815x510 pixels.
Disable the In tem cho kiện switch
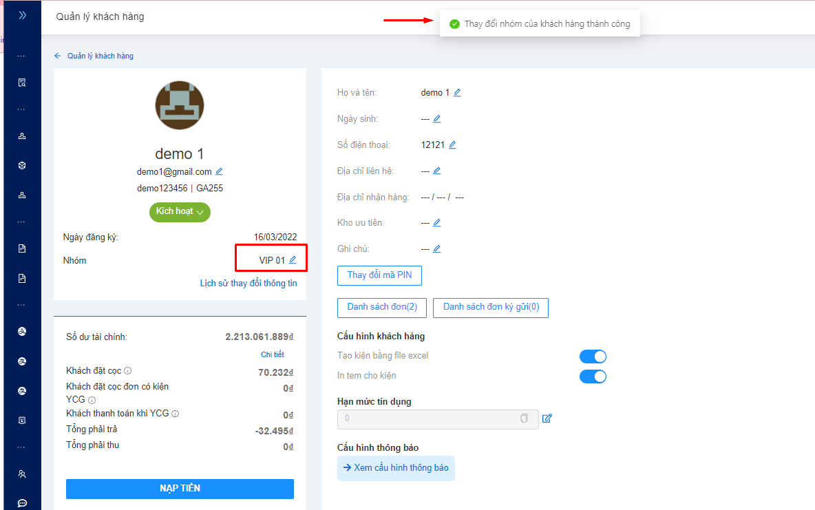click(593, 376)
